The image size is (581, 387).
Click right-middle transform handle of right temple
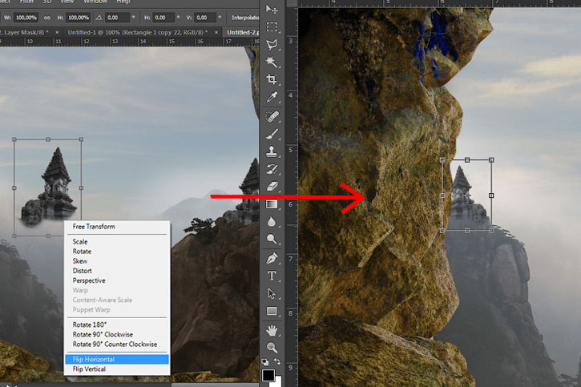(491, 196)
